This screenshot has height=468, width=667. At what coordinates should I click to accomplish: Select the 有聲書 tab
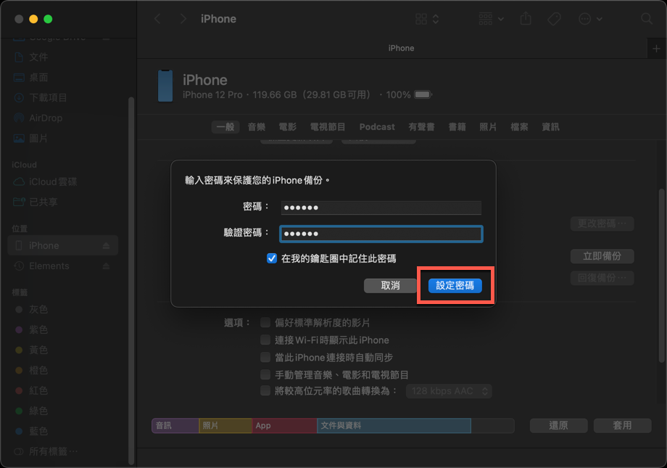pyautogui.click(x=421, y=127)
